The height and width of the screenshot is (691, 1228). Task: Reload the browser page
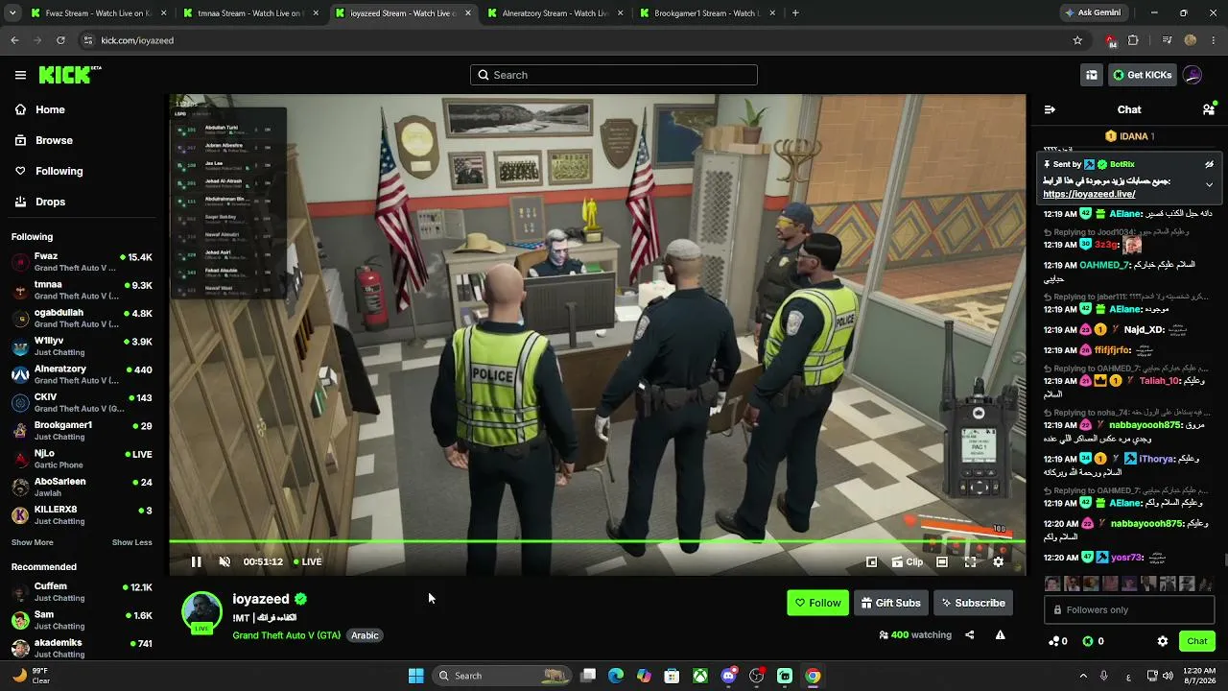pyautogui.click(x=60, y=40)
